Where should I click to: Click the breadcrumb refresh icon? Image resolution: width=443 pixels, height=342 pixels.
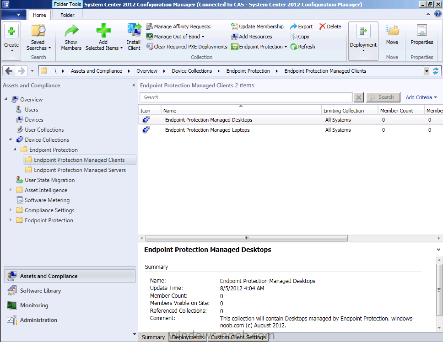436,71
